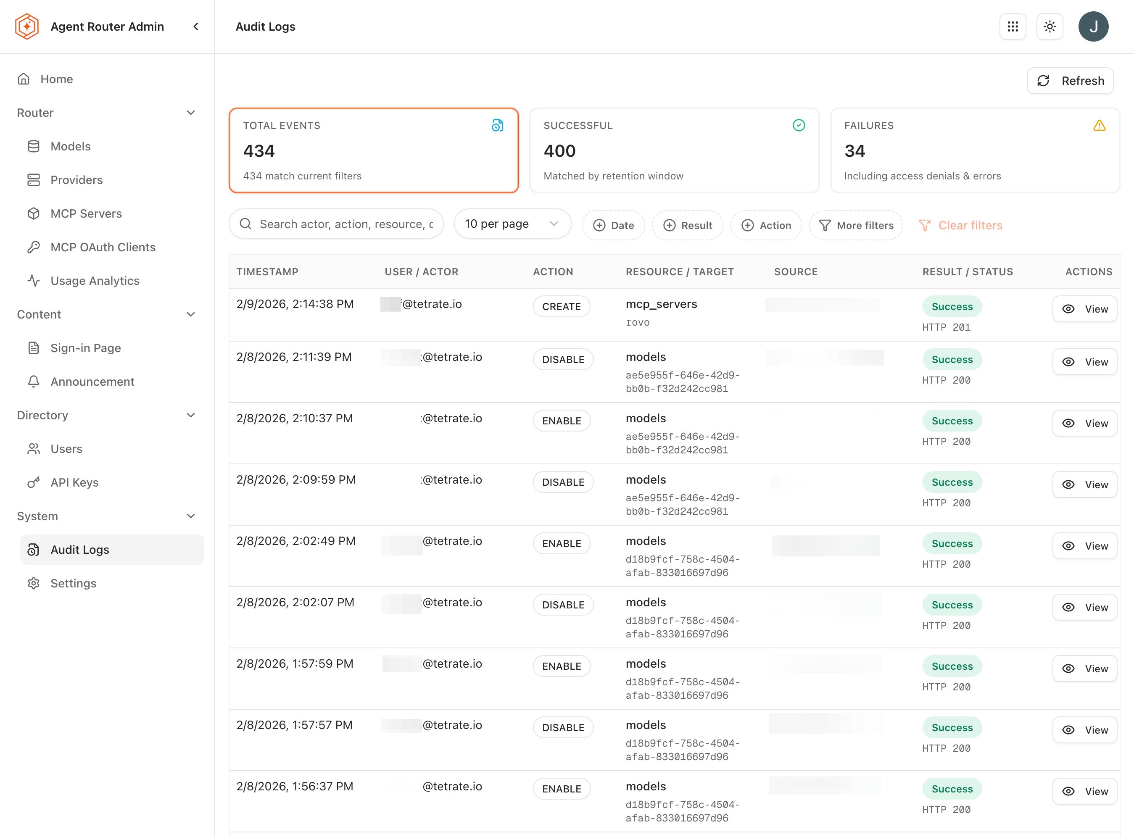Click the Sign-in Page document icon

point(34,348)
